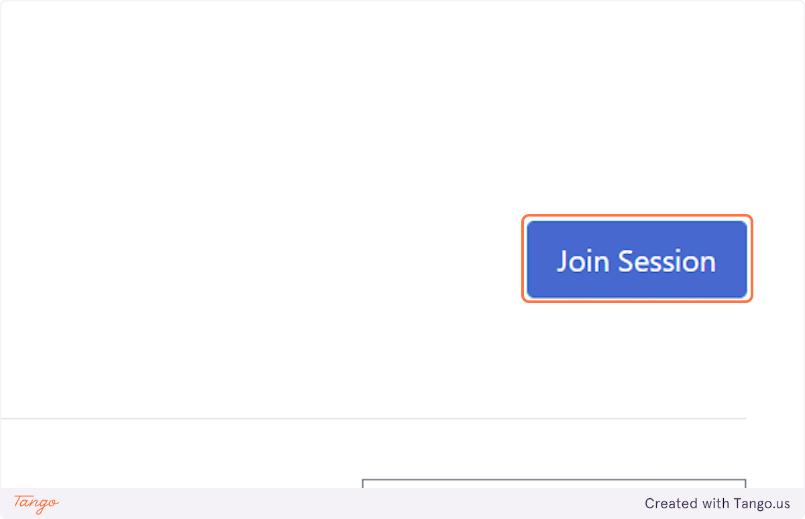Start the session via Join Session

point(637,259)
